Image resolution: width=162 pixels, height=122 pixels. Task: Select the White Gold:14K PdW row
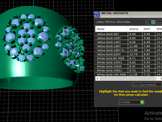pyautogui.click(x=129, y=75)
